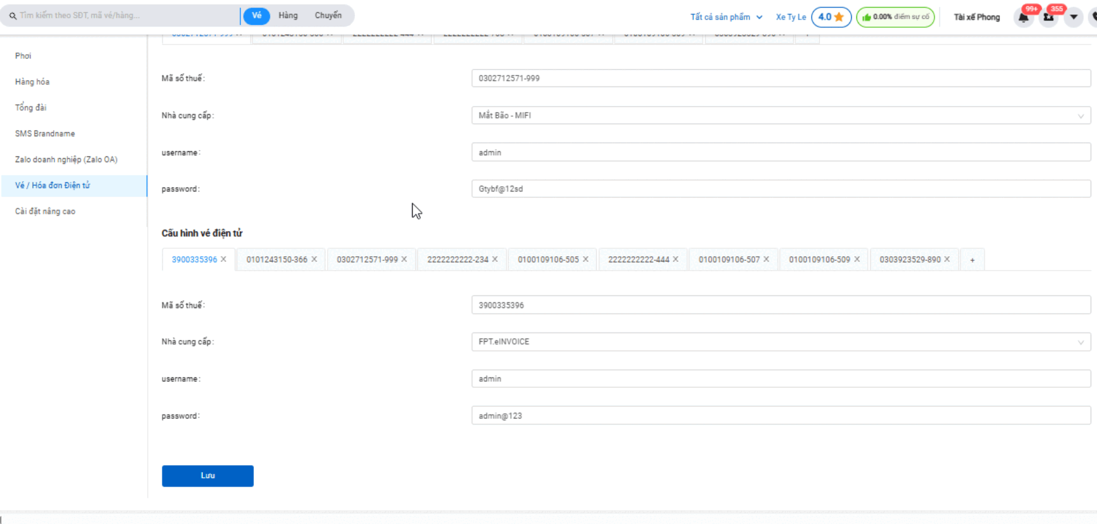The image size is (1097, 524).
Task: Close the 2222222222-234 tab
Action: [495, 259]
